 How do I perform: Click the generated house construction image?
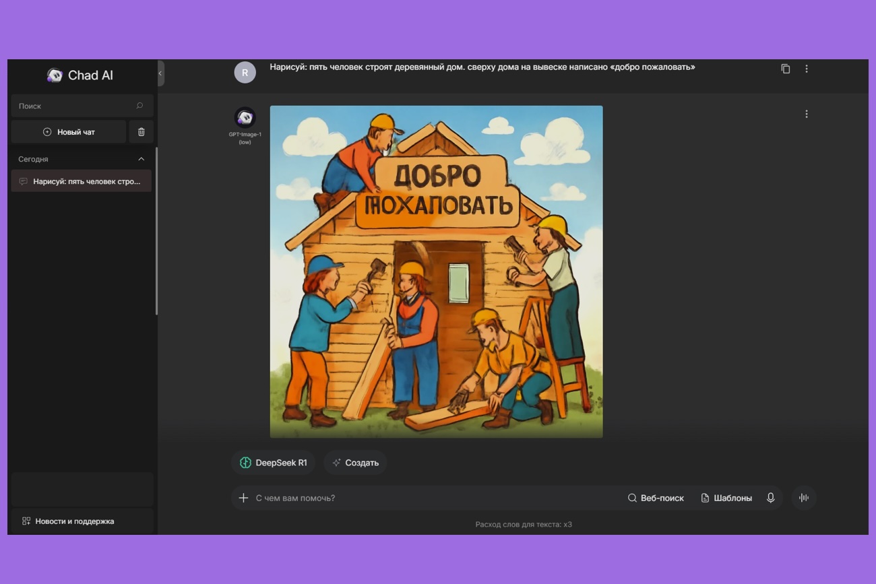click(x=436, y=271)
